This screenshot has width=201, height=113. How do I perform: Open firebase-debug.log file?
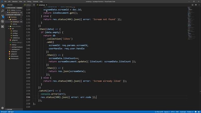tap(17, 42)
